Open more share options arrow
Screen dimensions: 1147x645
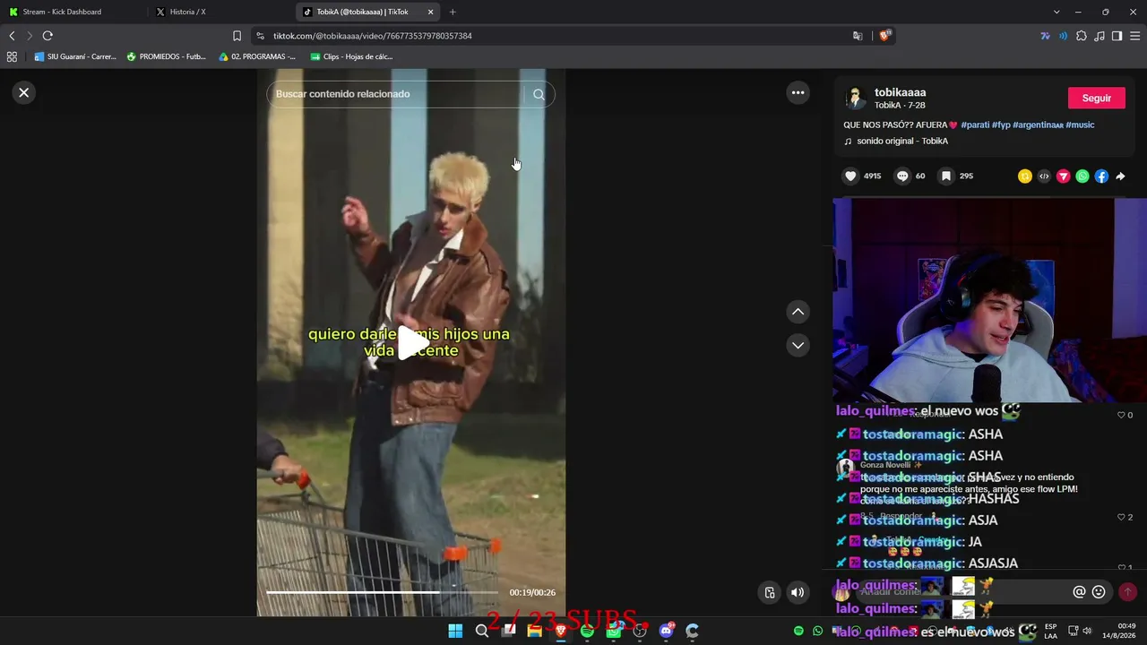[1120, 176]
